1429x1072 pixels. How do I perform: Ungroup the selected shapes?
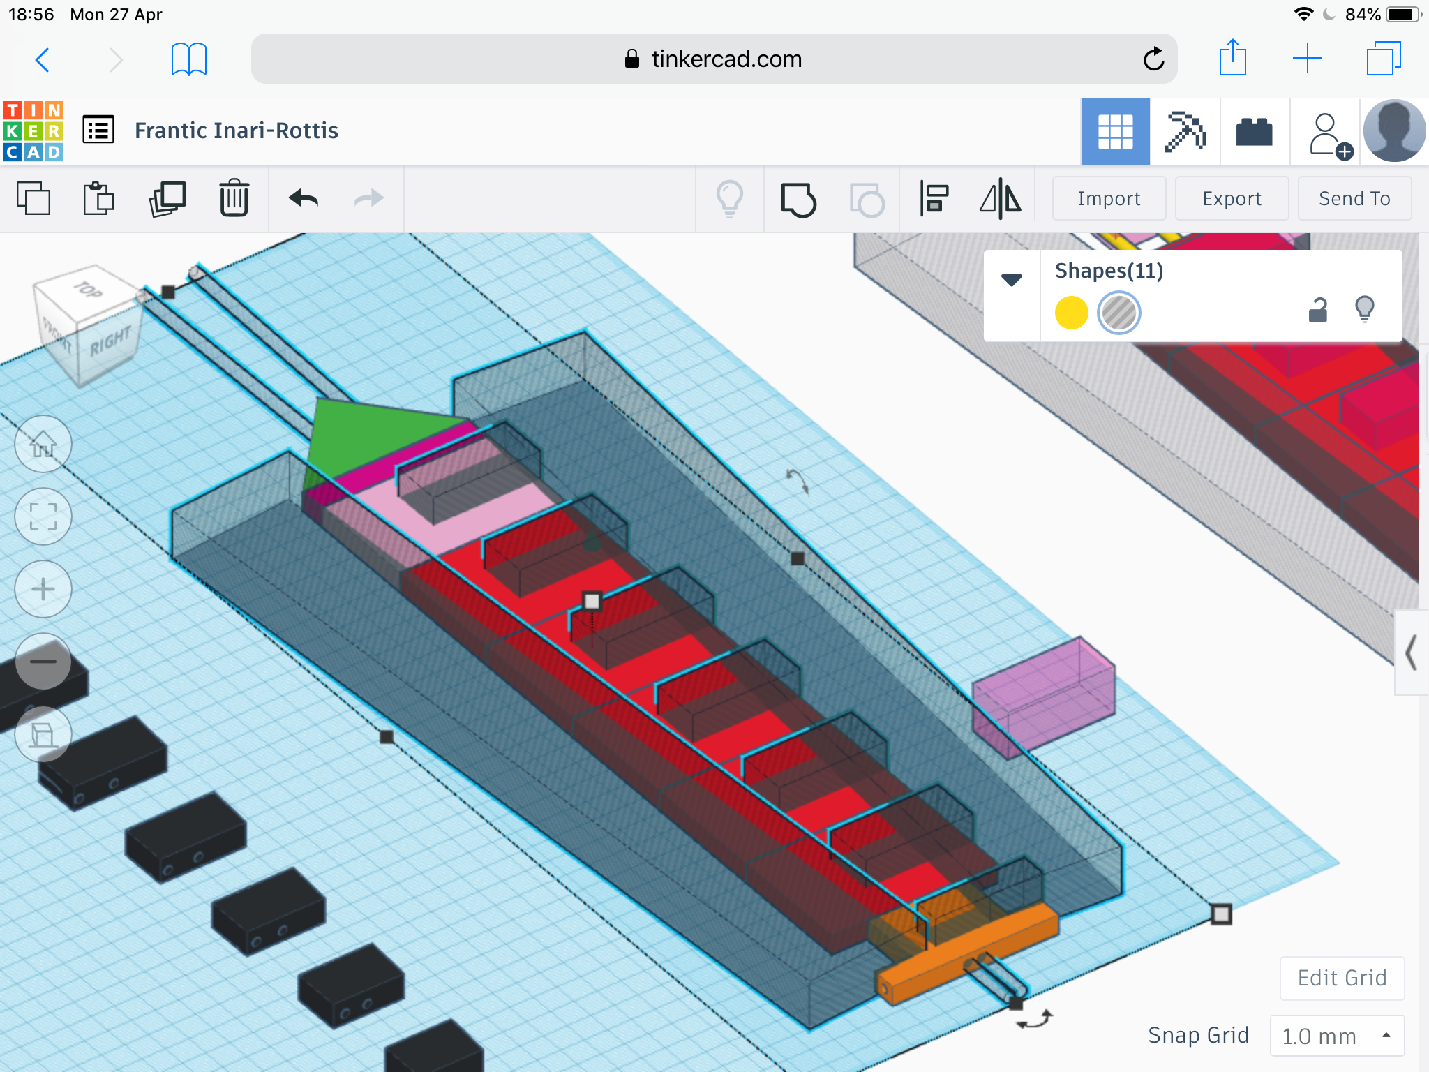[867, 200]
